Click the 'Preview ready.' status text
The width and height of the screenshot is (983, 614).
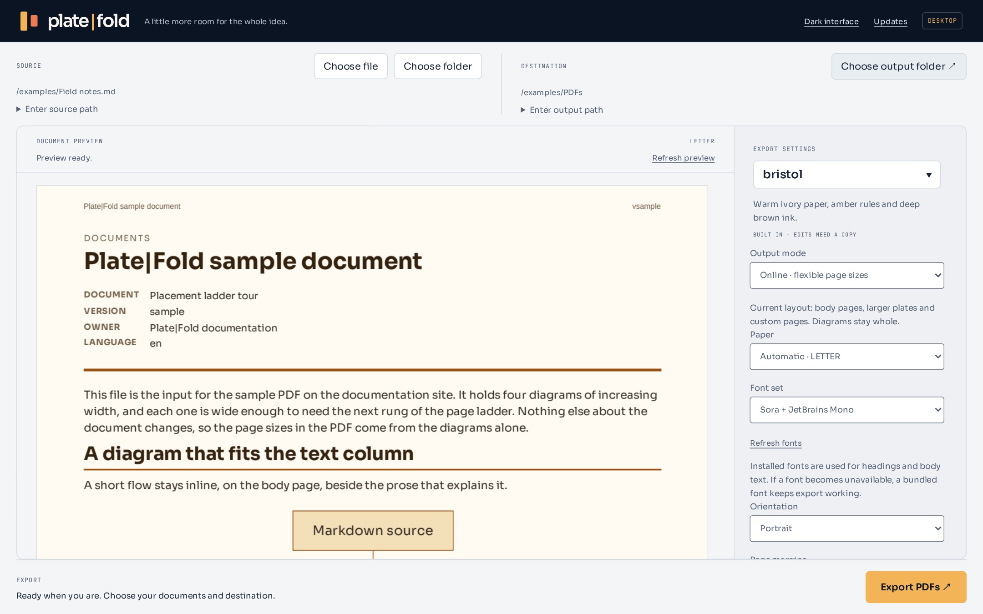pyautogui.click(x=64, y=158)
